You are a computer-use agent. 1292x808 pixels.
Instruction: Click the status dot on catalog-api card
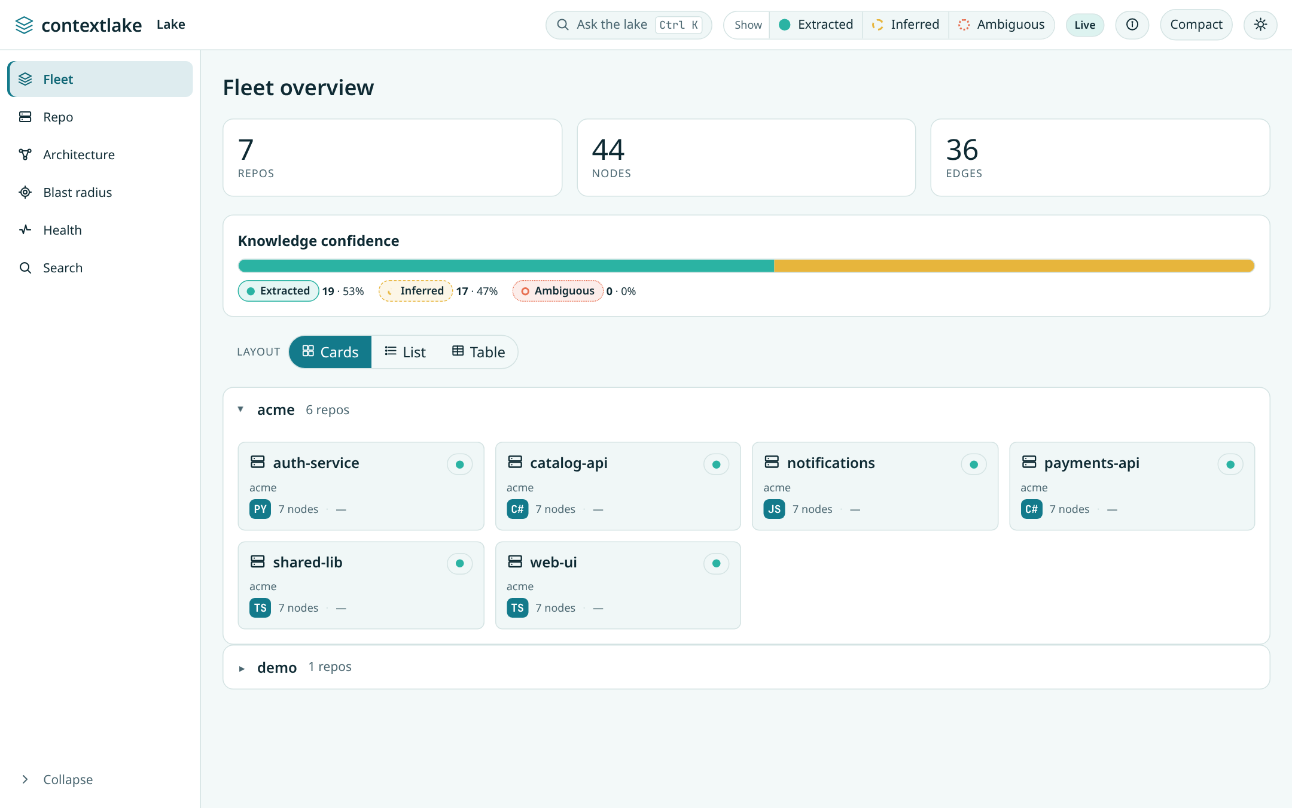[717, 464]
